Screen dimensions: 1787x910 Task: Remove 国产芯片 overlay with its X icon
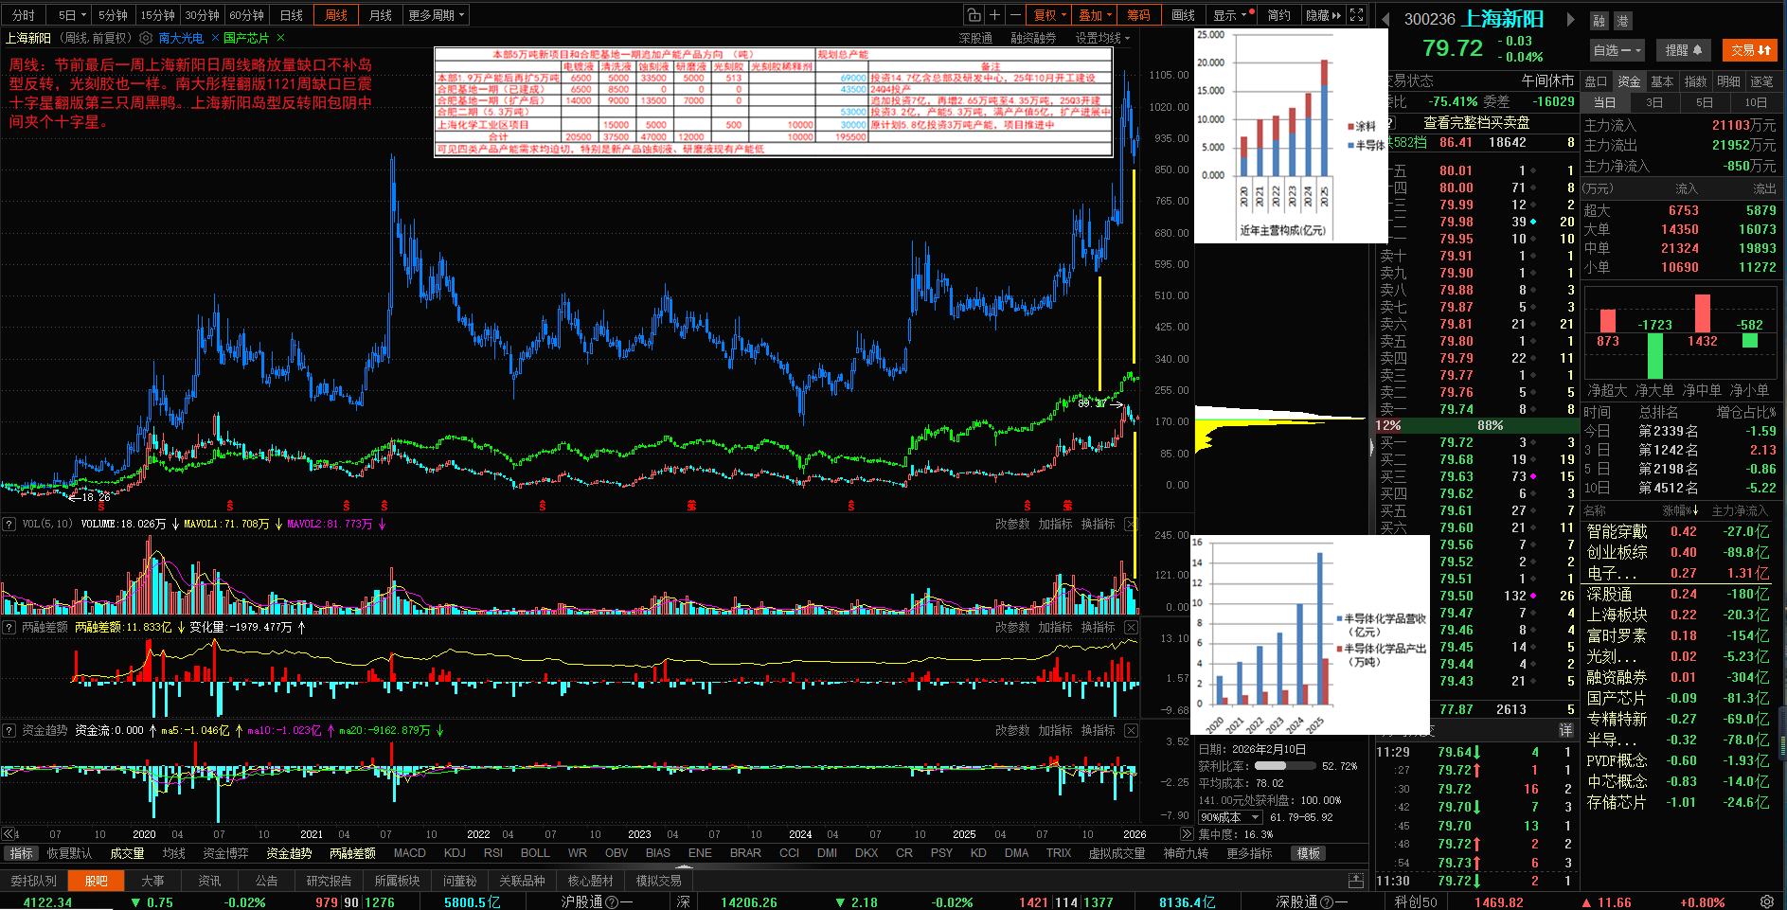coord(280,38)
